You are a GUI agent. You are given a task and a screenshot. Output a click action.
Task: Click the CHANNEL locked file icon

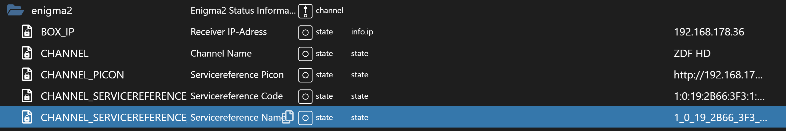(27, 53)
